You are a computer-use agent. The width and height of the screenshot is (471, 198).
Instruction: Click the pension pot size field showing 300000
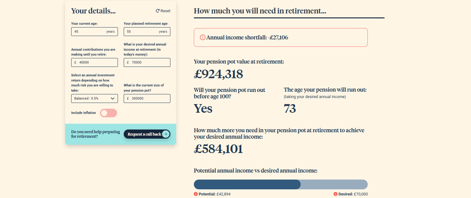(x=147, y=99)
